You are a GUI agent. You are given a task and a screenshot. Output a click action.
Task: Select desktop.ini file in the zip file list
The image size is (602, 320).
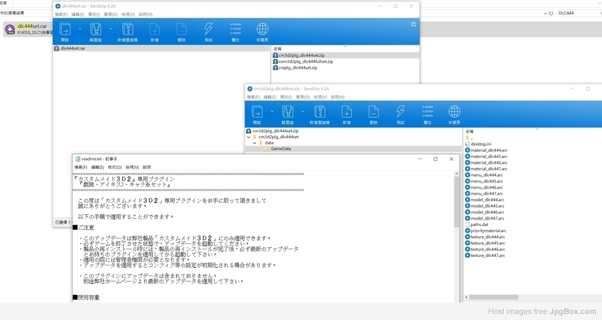pos(481,144)
